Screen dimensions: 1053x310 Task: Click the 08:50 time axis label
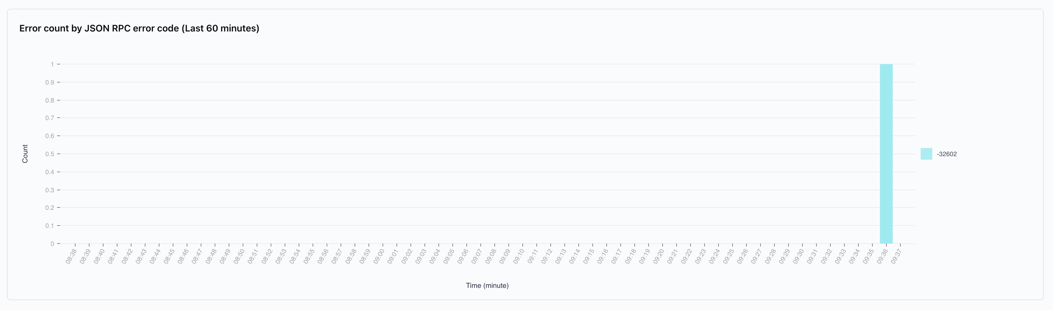239,256
